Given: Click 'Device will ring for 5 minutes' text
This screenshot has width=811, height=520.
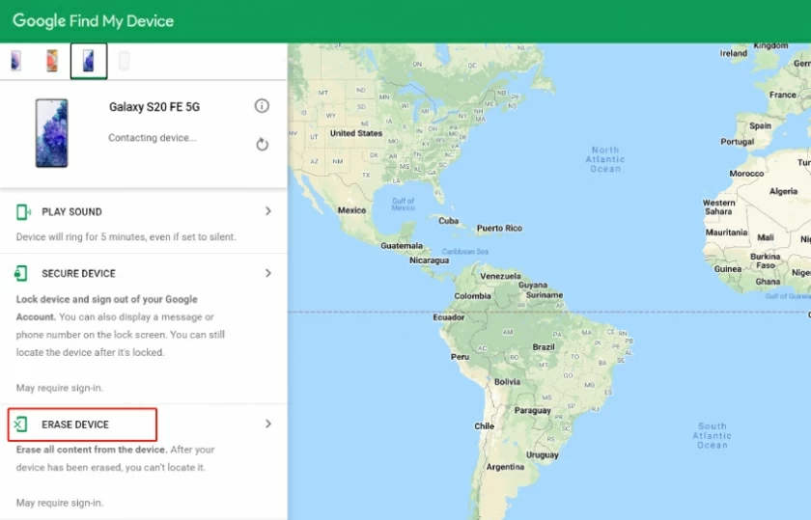Looking at the screenshot, I should 126,236.
